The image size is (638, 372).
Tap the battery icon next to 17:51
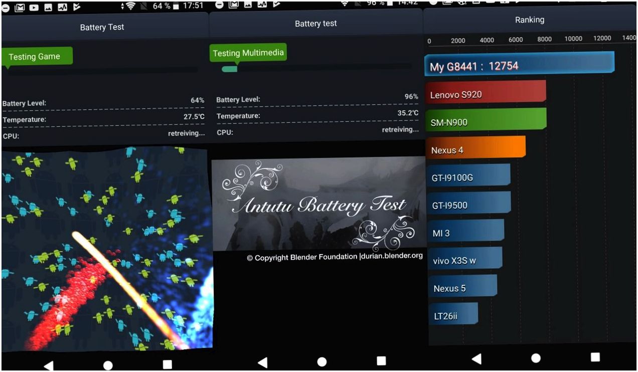tap(177, 6)
